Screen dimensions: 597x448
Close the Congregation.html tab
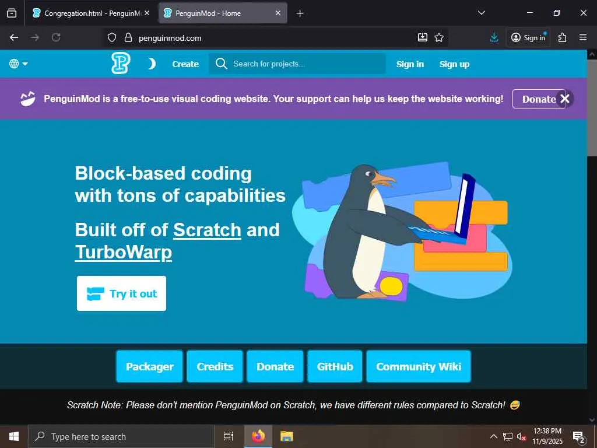(x=147, y=13)
